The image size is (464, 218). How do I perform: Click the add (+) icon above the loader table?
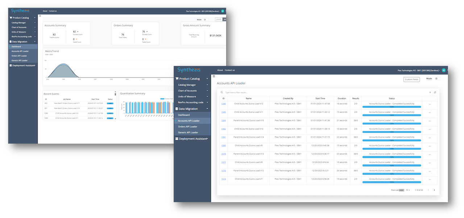pos(430,92)
